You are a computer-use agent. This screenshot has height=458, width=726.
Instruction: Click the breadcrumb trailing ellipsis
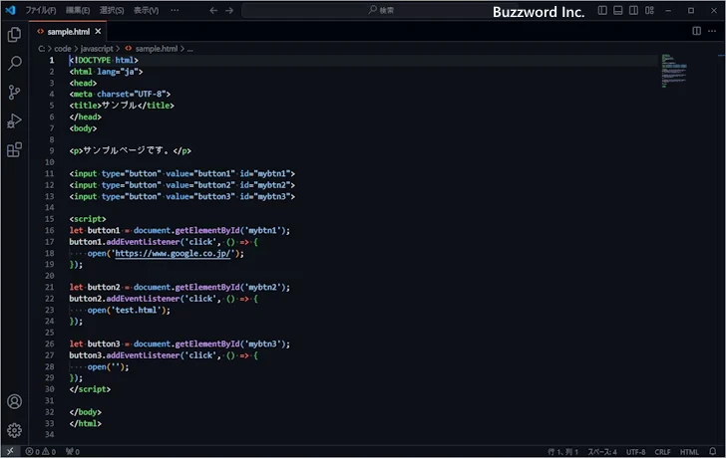point(189,49)
